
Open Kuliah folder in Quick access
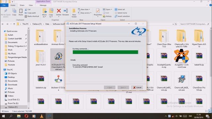[10, 35]
